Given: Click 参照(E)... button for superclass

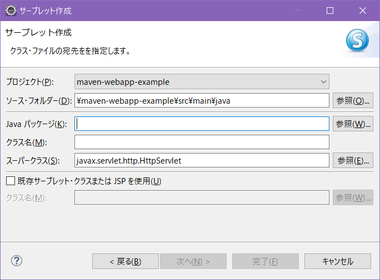Looking at the screenshot, I should coord(353,160).
